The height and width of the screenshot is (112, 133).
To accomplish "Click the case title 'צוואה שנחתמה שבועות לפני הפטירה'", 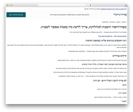I will click(x=112, y=64).
